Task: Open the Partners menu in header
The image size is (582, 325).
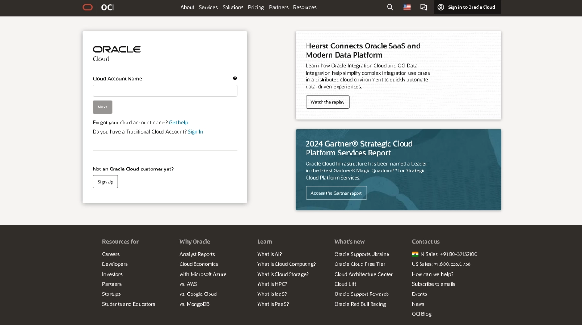Action: pos(279,7)
